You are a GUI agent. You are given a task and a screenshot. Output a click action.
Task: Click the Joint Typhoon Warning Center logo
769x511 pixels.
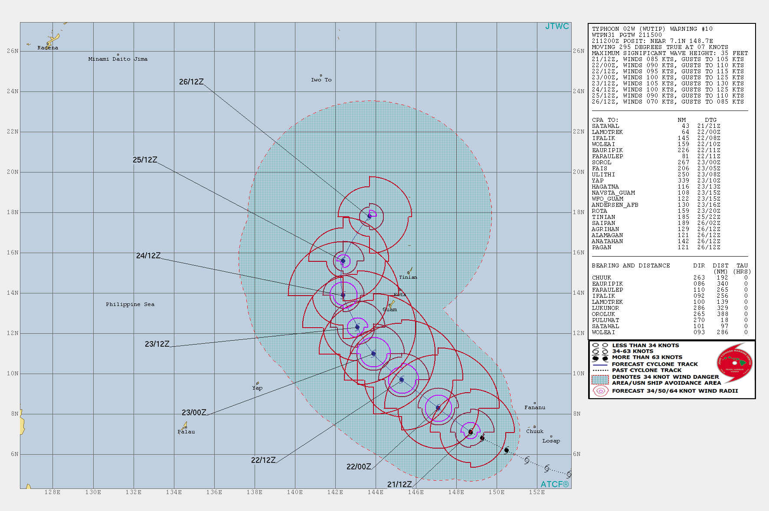[735, 363]
